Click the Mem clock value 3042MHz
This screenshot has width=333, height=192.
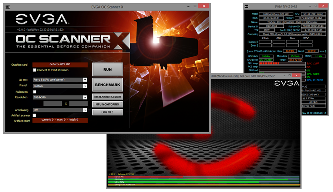point(295,56)
